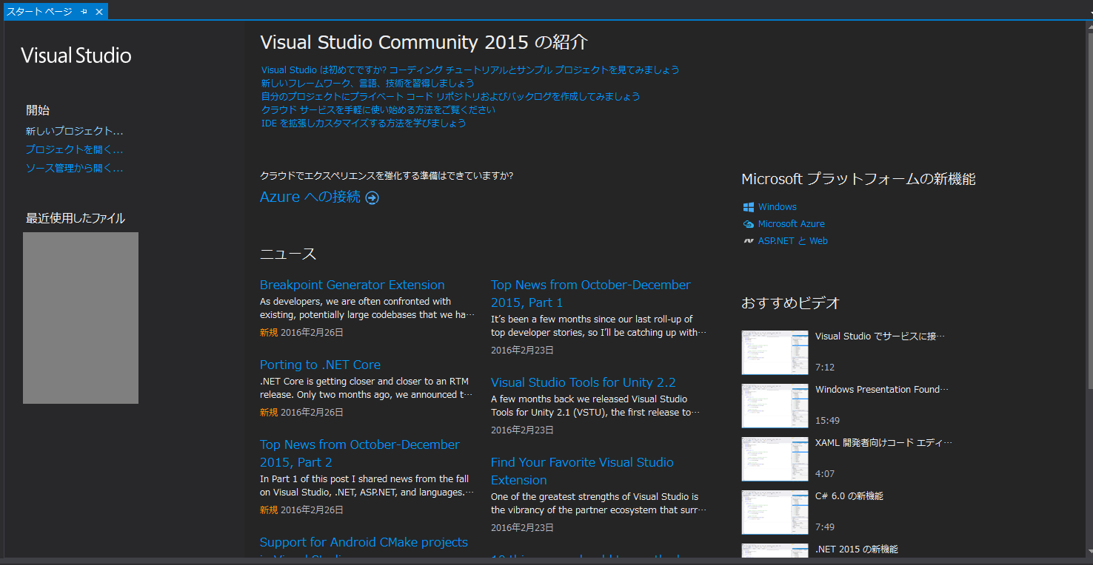The height and width of the screenshot is (565, 1093).
Task: Click the recent files gray list area
Action: click(x=81, y=318)
